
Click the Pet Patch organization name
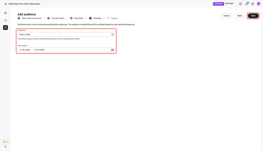tap(229, 3)
